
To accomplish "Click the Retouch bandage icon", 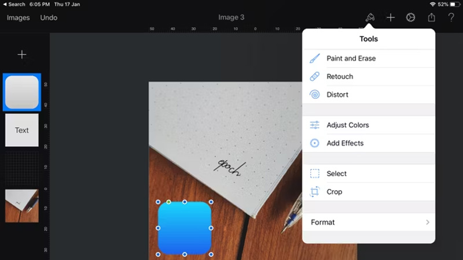I will click(x=314, y=76).
